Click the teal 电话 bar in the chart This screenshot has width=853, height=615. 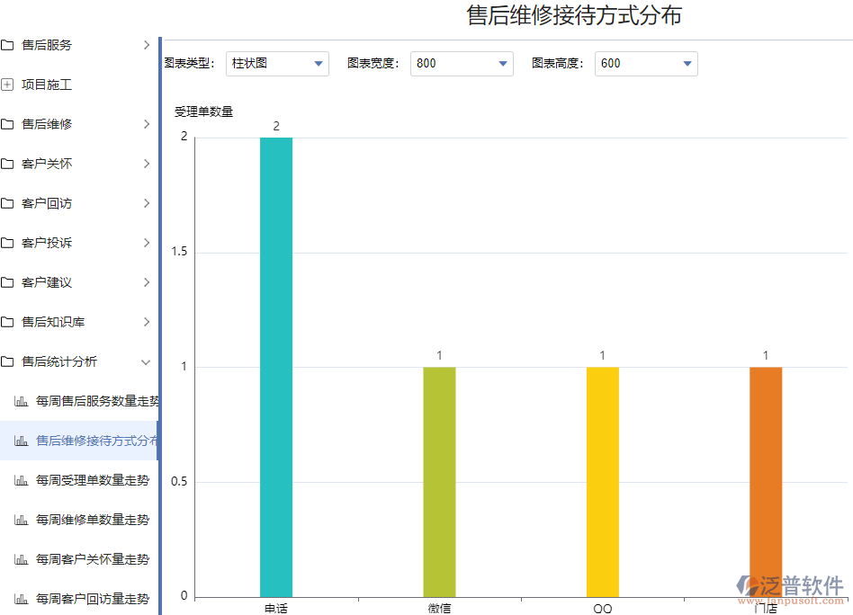tap(276, 360)
